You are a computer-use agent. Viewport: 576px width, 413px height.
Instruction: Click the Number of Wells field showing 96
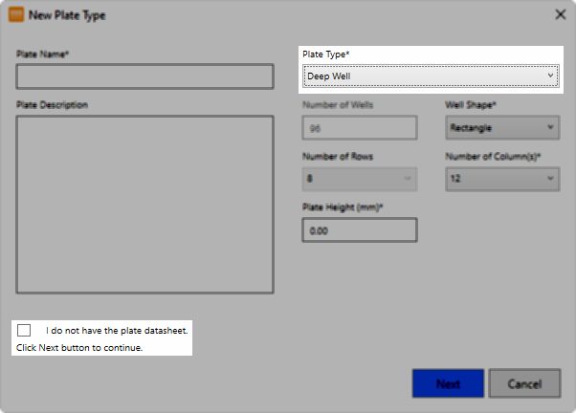[x=359, y=127]
